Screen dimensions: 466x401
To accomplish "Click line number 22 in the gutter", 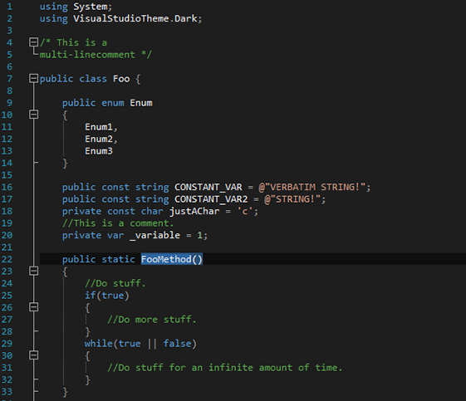I will [7, 259].
